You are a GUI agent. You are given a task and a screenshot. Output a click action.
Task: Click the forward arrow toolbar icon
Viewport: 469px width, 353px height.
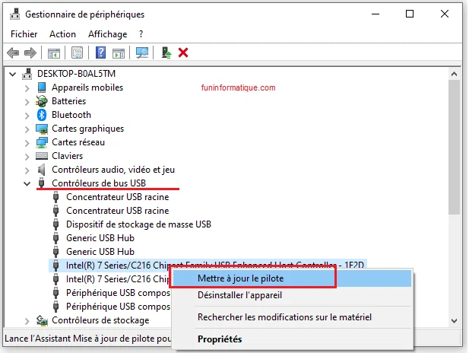tap(30, 52)
